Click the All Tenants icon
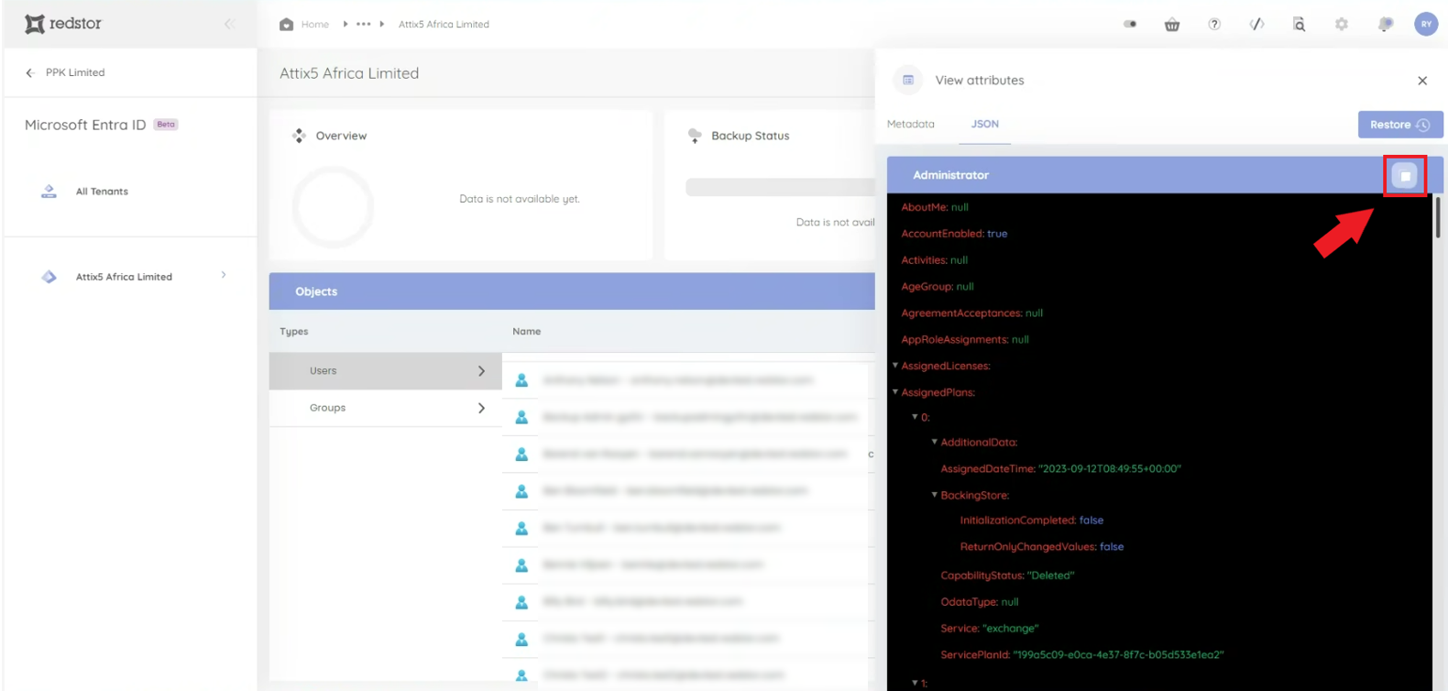The height and width of the screenshot is (691, 1448). click(x=49, y=191)
